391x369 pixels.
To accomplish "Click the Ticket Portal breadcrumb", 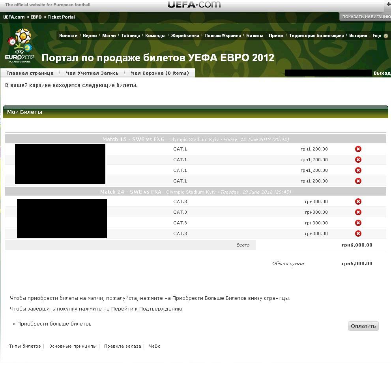I will (x=61, y=17).
